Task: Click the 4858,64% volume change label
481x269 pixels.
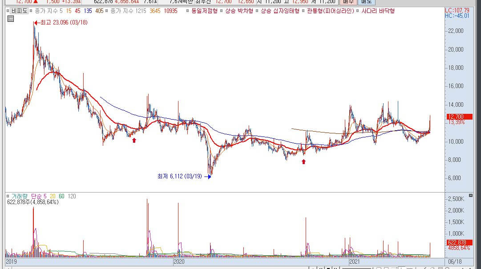Action: (x=459, y=248)
